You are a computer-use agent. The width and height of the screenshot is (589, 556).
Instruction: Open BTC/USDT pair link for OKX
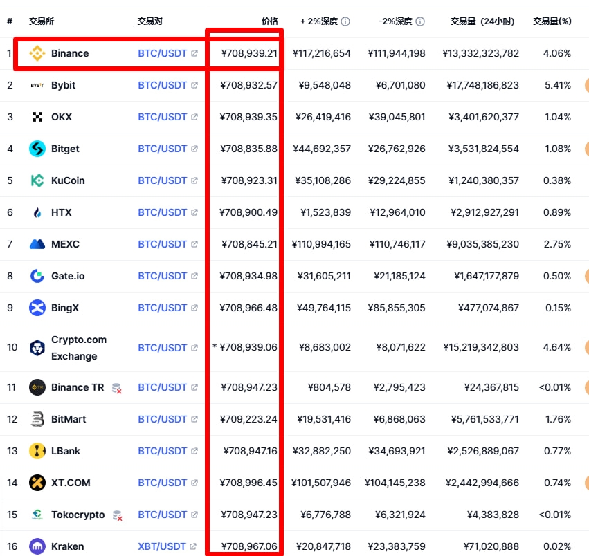[x=162, y=117]
